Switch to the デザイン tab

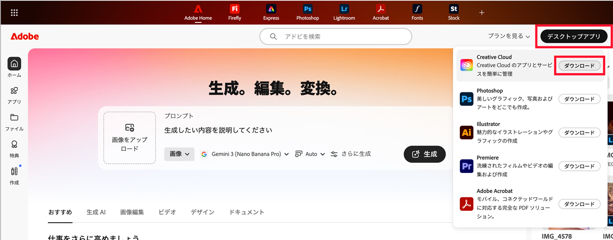click(203, 212)
